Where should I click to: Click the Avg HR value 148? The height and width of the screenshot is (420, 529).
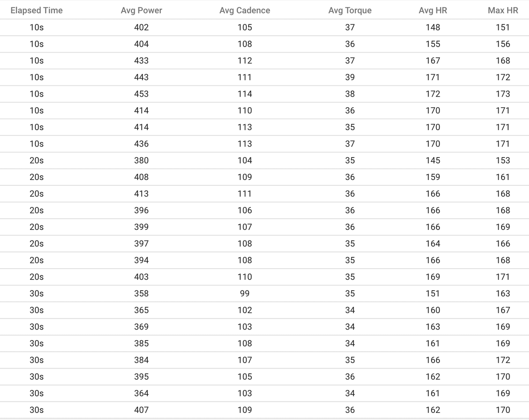(433, 27)
